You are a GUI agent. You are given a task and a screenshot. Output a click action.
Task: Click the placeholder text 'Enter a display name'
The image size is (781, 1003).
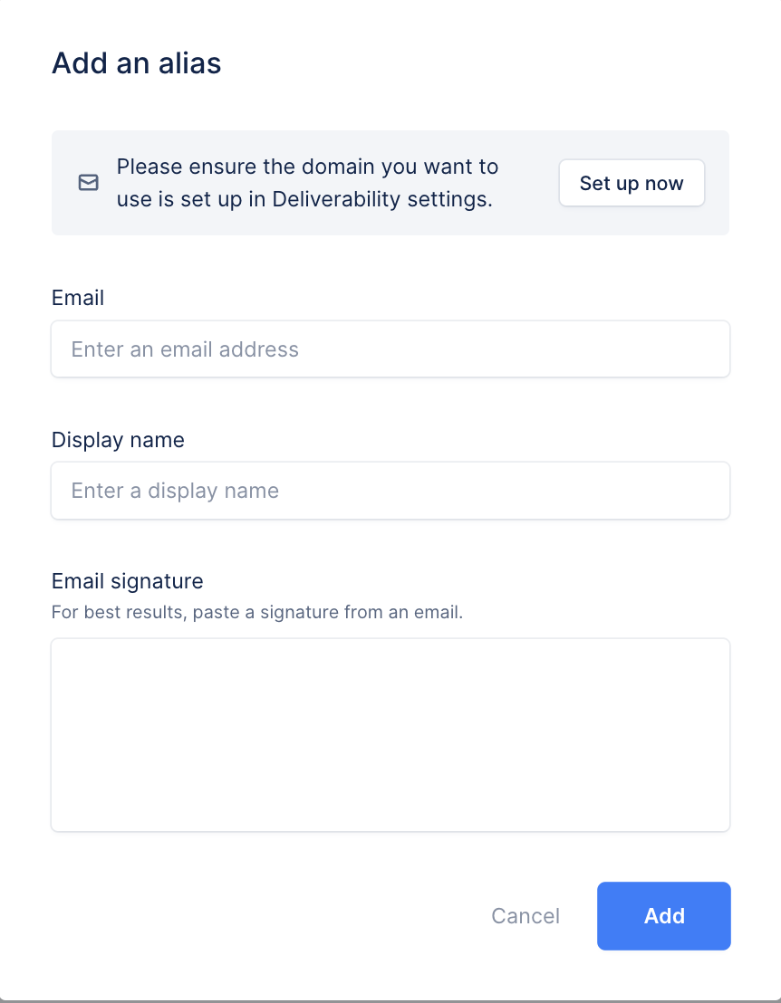(175, 491)
